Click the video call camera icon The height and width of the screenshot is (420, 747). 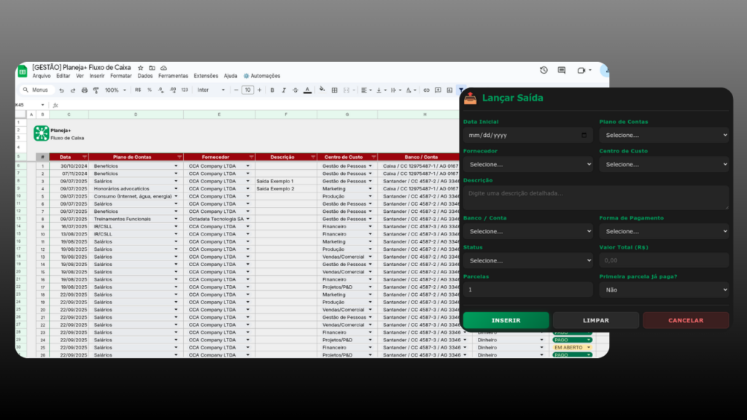[581, 70]
